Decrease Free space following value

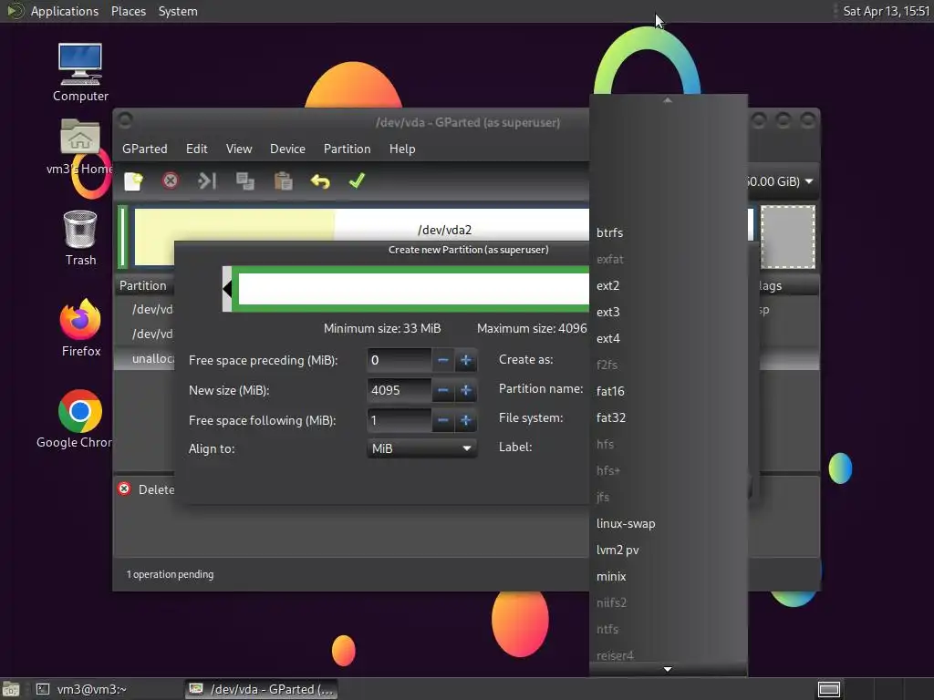click(x=442, y=420)
